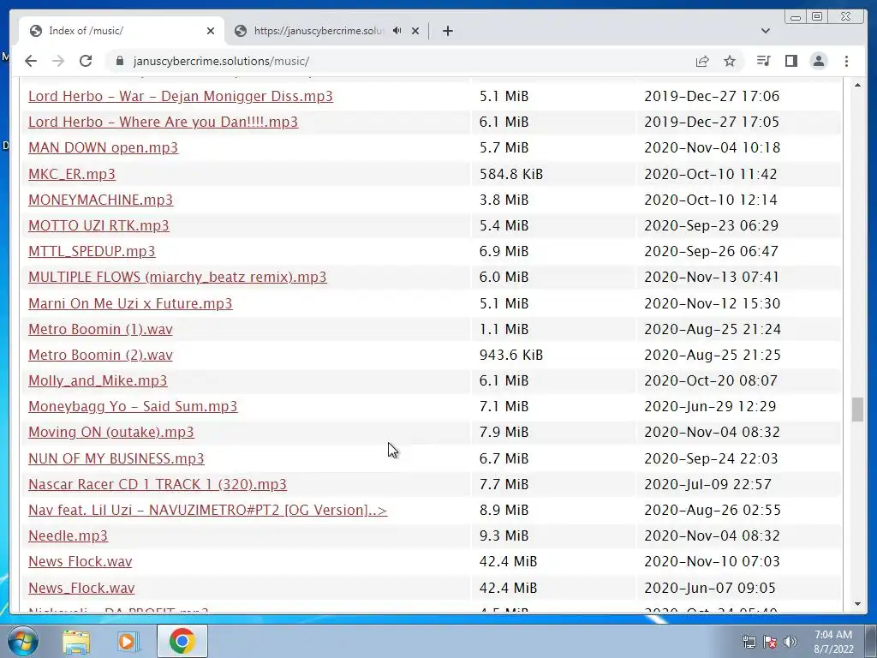
Task: Open the volume control in tray
Action: click(x=790, y=642)
